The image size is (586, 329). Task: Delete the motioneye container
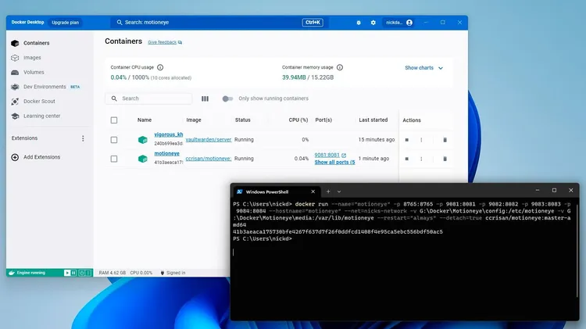click(x=445, y=159)
